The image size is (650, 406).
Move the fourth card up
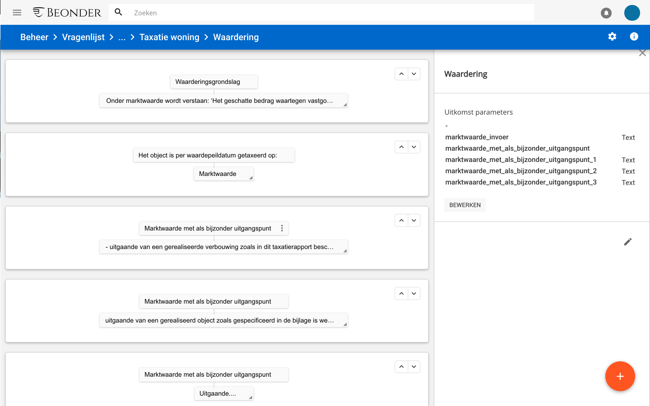coord(401,293)
